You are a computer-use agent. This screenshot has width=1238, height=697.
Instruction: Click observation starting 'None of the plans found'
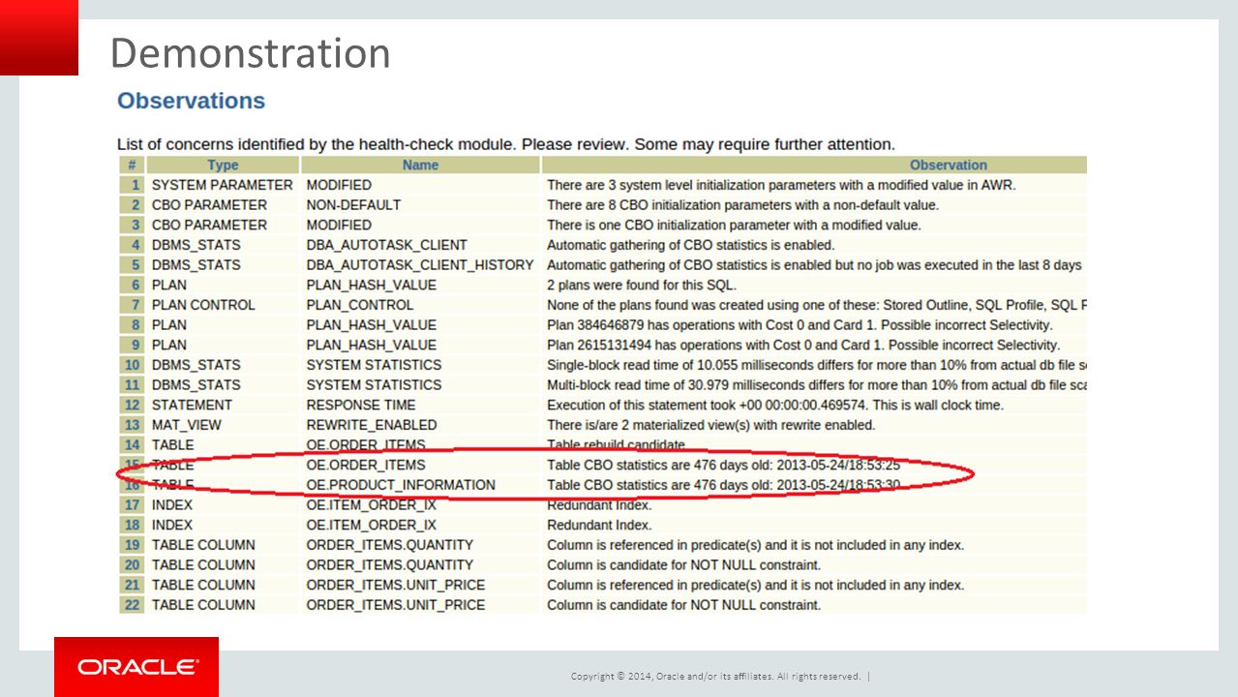pyautogui.click(x=815, y=305)
